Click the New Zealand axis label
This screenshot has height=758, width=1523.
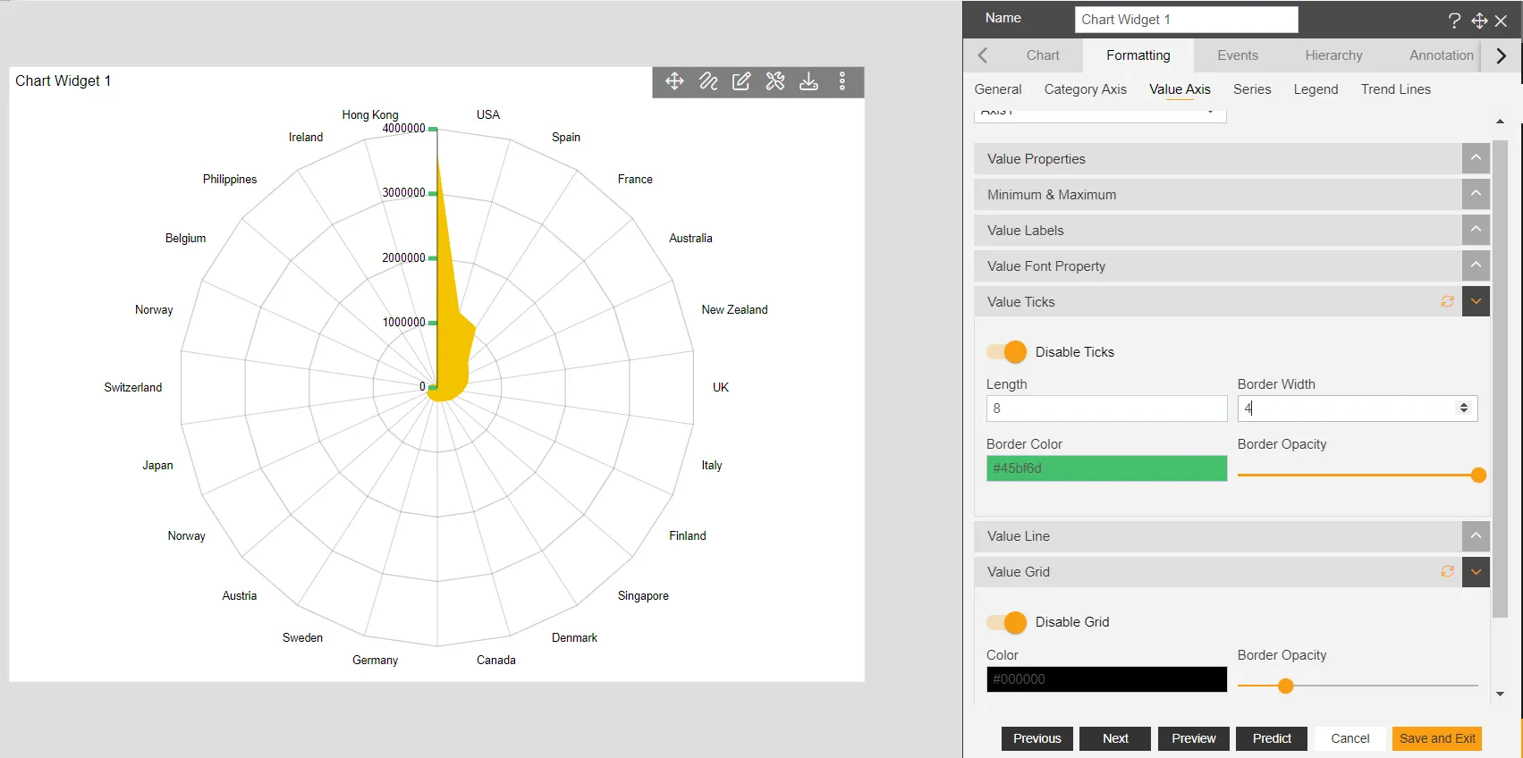(734, 310)
